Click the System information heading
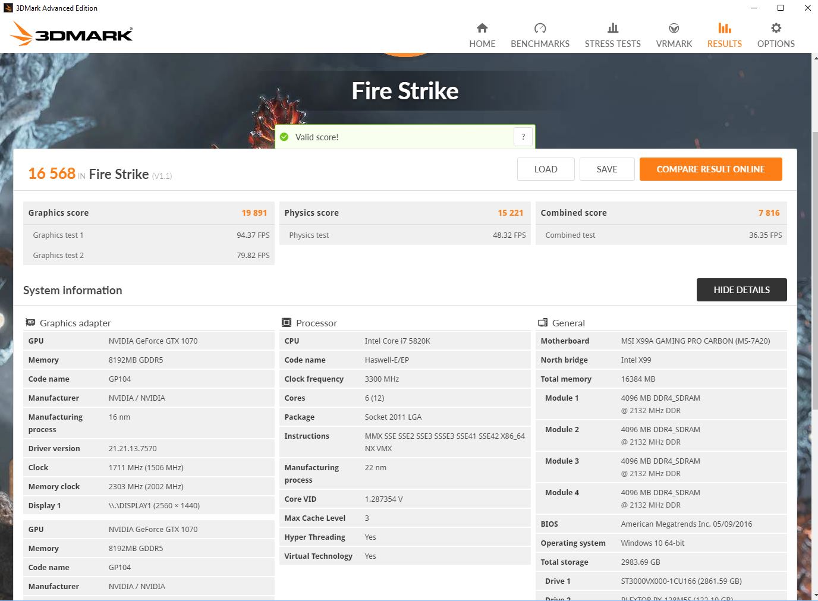This screenshot has height=601, width=818. click(73, 290)
